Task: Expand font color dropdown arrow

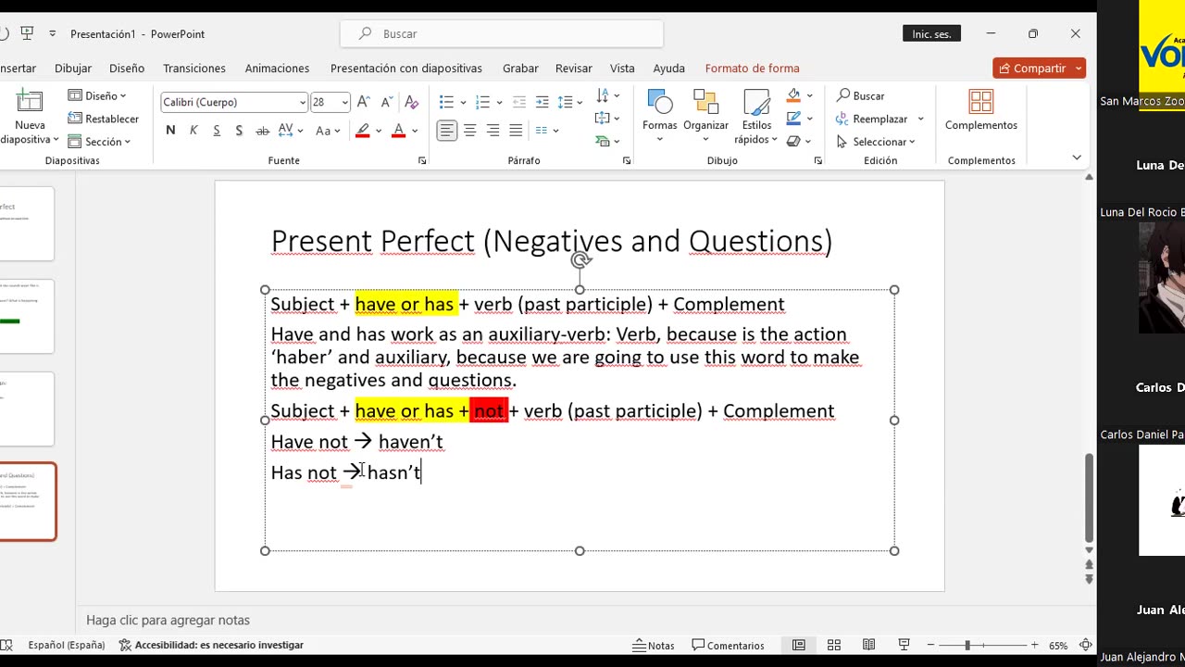Action: pos(416,131)
